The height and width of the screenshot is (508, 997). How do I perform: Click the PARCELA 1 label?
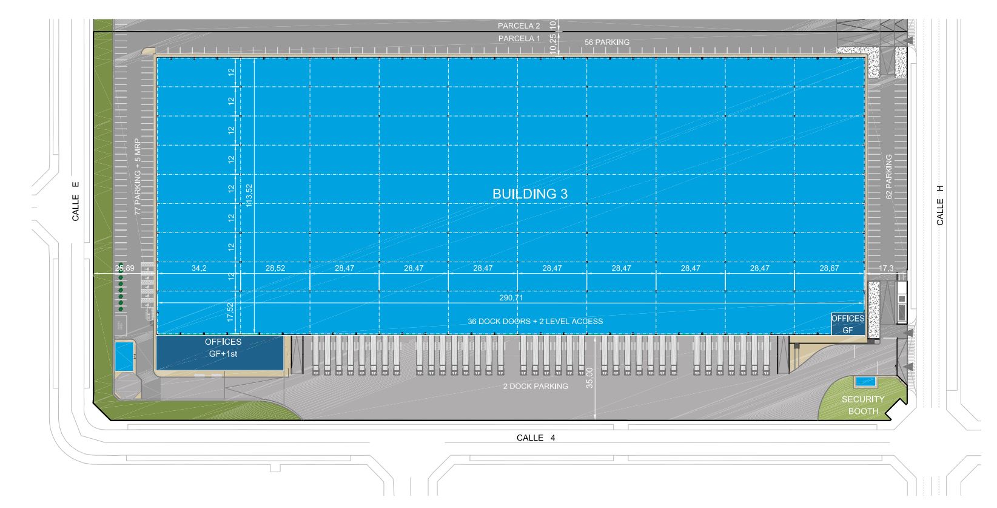[x=519, y=38]
